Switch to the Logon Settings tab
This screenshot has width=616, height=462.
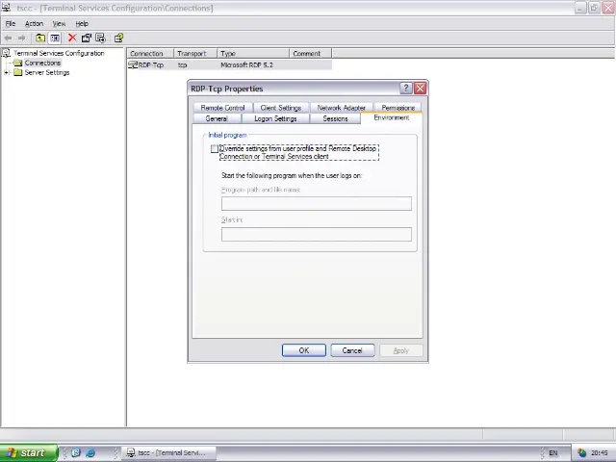click(x=275, y=118)
